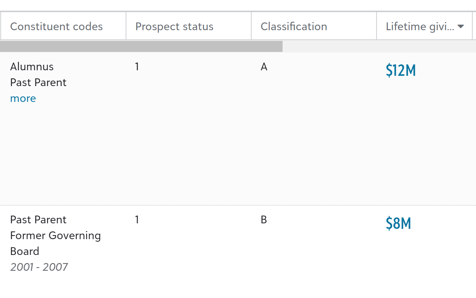Select the Classification column header
This screenshot has width=476, height=298.
pyautogui.click(x=294, y=26)
